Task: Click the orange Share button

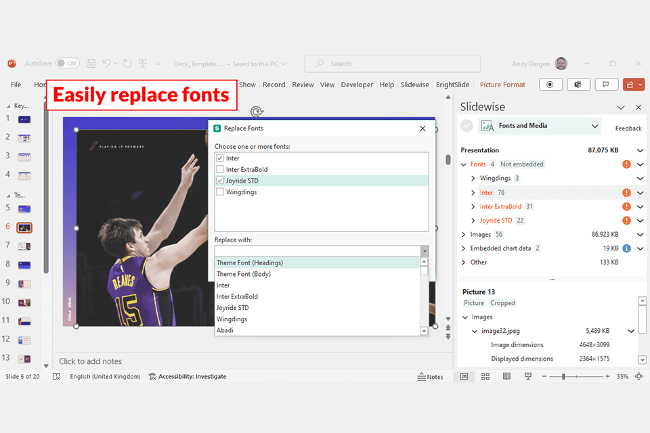Action: click(634, 85)
